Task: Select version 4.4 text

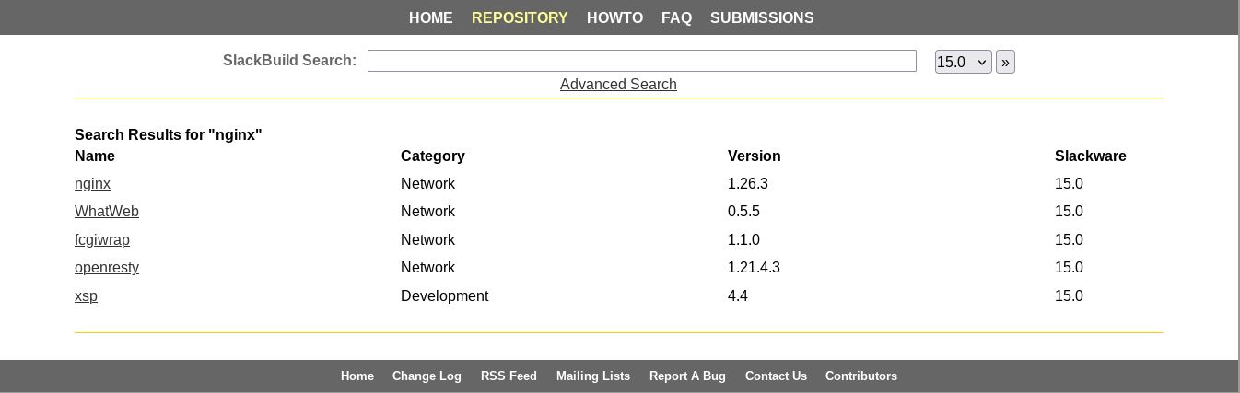Action: 738,295
